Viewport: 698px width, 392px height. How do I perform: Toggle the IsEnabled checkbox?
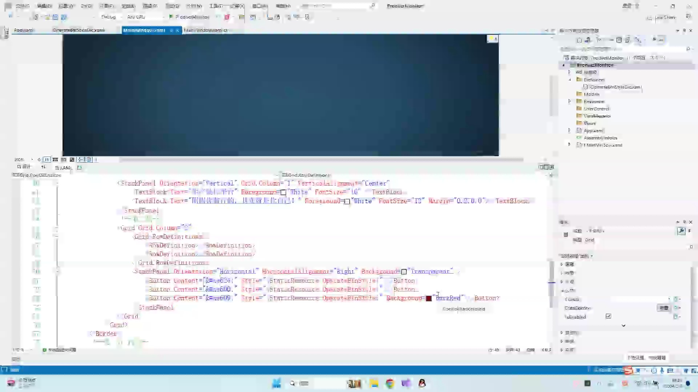(x=608, y=317)
